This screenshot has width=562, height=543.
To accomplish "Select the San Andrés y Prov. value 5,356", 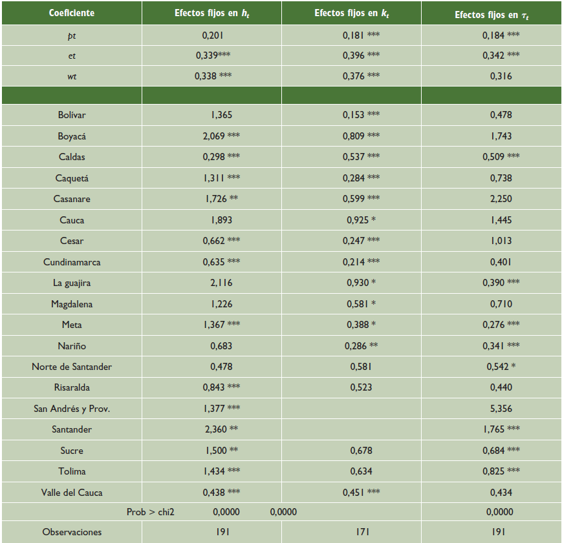I will coord(501,409).
